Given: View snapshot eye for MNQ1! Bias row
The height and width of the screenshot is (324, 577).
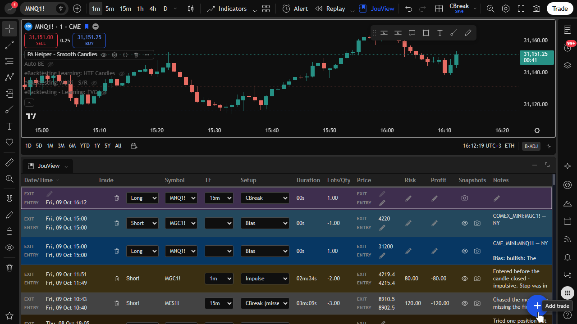Looking at the screenshot, I should [465, 251].
